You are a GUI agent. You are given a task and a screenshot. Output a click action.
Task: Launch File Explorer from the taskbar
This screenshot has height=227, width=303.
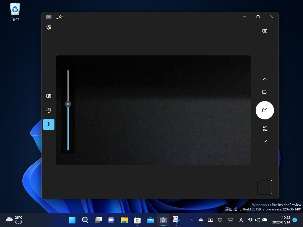click(x=124, y=220)
